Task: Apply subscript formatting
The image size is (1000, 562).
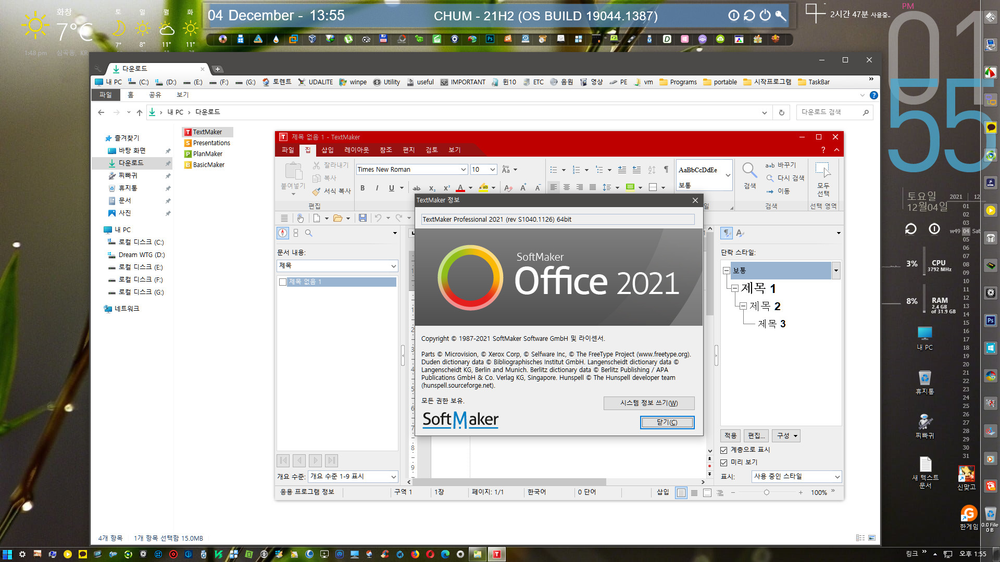Action: point(432,188)
